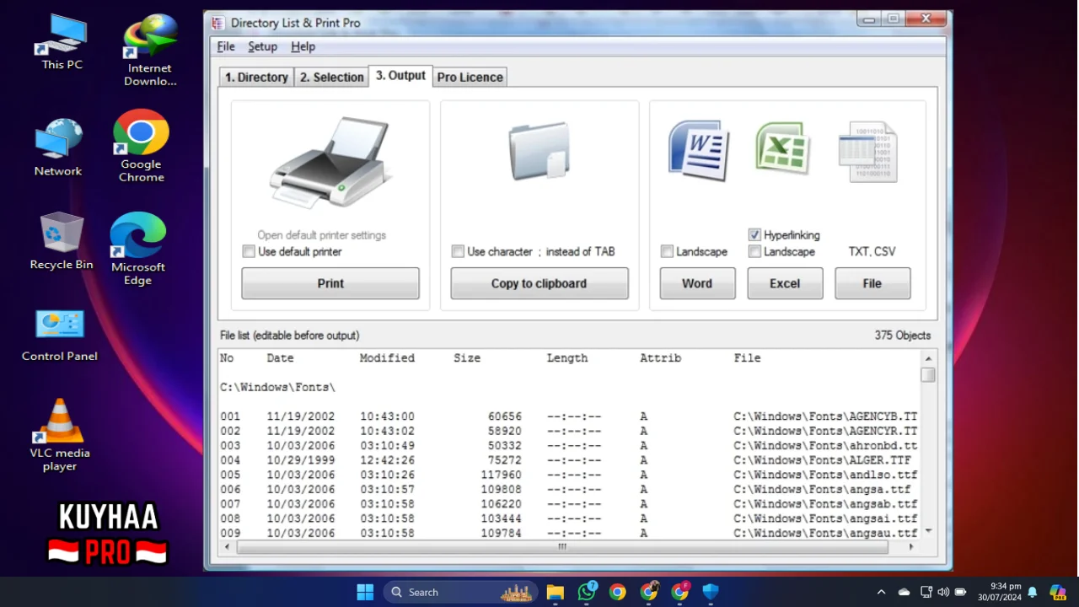The image size is (1079, 607).
Task: Toggle Use character instead of TAB checkbox
Action: click(x=458, y=251)
